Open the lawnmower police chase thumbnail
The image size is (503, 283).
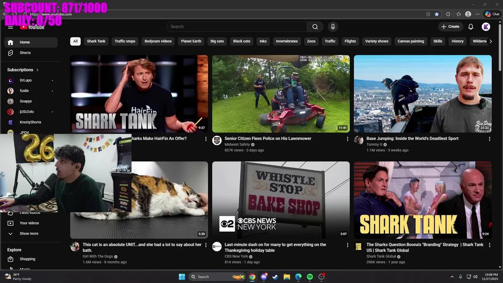click(281, 94)
